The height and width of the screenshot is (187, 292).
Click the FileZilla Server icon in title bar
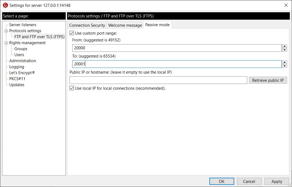point(5,5)
